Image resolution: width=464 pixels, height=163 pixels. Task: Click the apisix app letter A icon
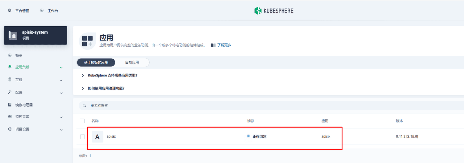click(97, 137)
